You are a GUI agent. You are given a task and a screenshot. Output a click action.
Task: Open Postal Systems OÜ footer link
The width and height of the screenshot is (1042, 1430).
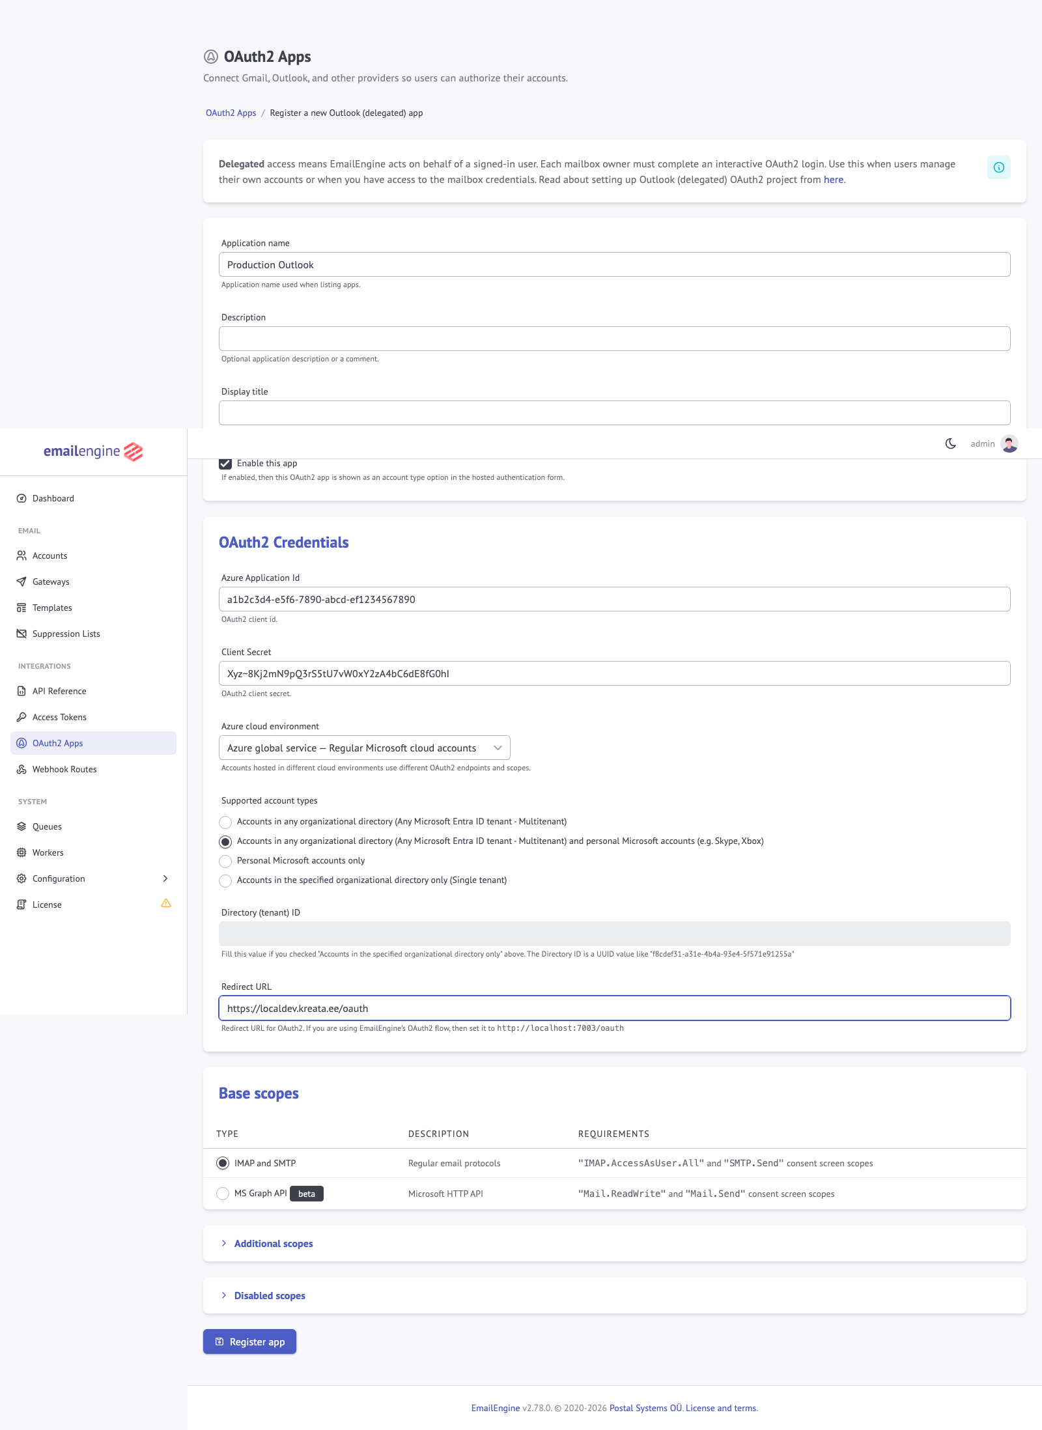click(645, 1408)
